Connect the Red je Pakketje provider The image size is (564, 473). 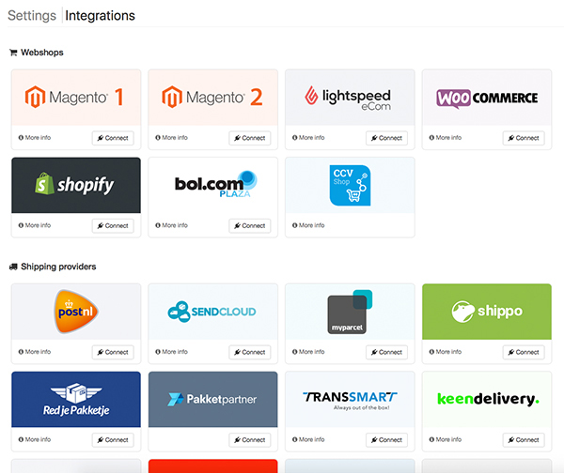pos(113,440)
